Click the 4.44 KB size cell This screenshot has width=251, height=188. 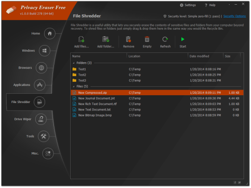click(234, 98)
